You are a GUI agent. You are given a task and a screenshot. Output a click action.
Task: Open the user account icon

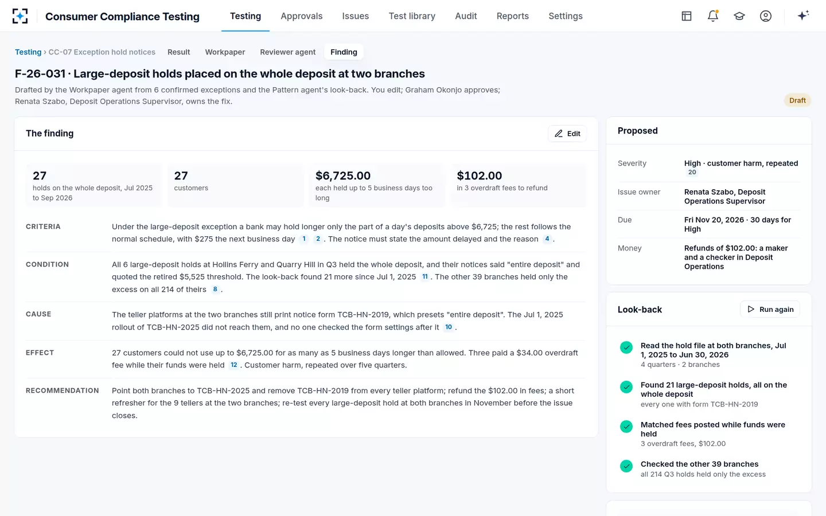(x=766, y=16)
